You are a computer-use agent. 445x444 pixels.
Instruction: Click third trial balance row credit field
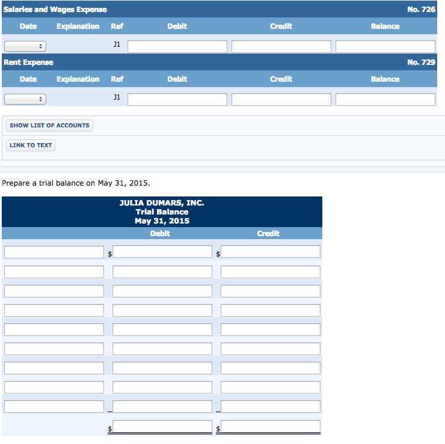coord(271,291)
